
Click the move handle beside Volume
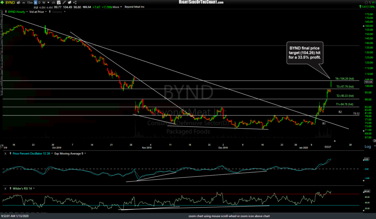(x=50, y=12)
